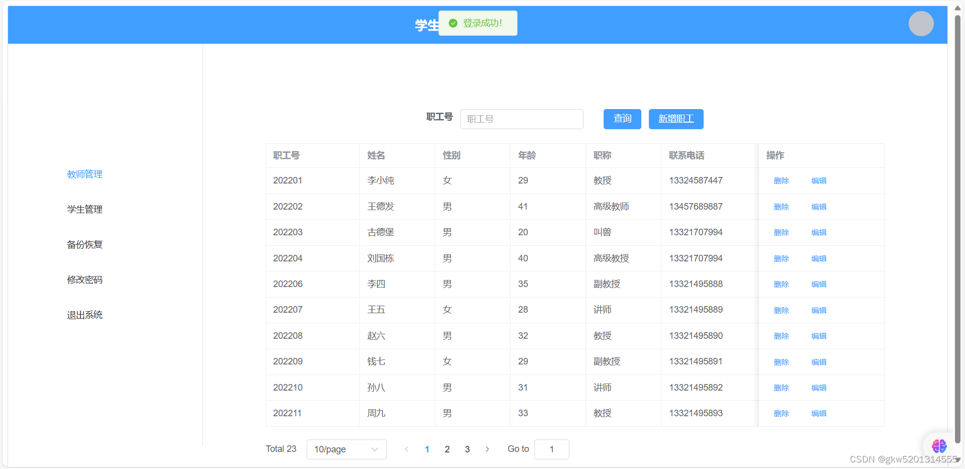Click the previous page left arrow
This screenshot has height=469, width=965.
click(x=407, y=449)
